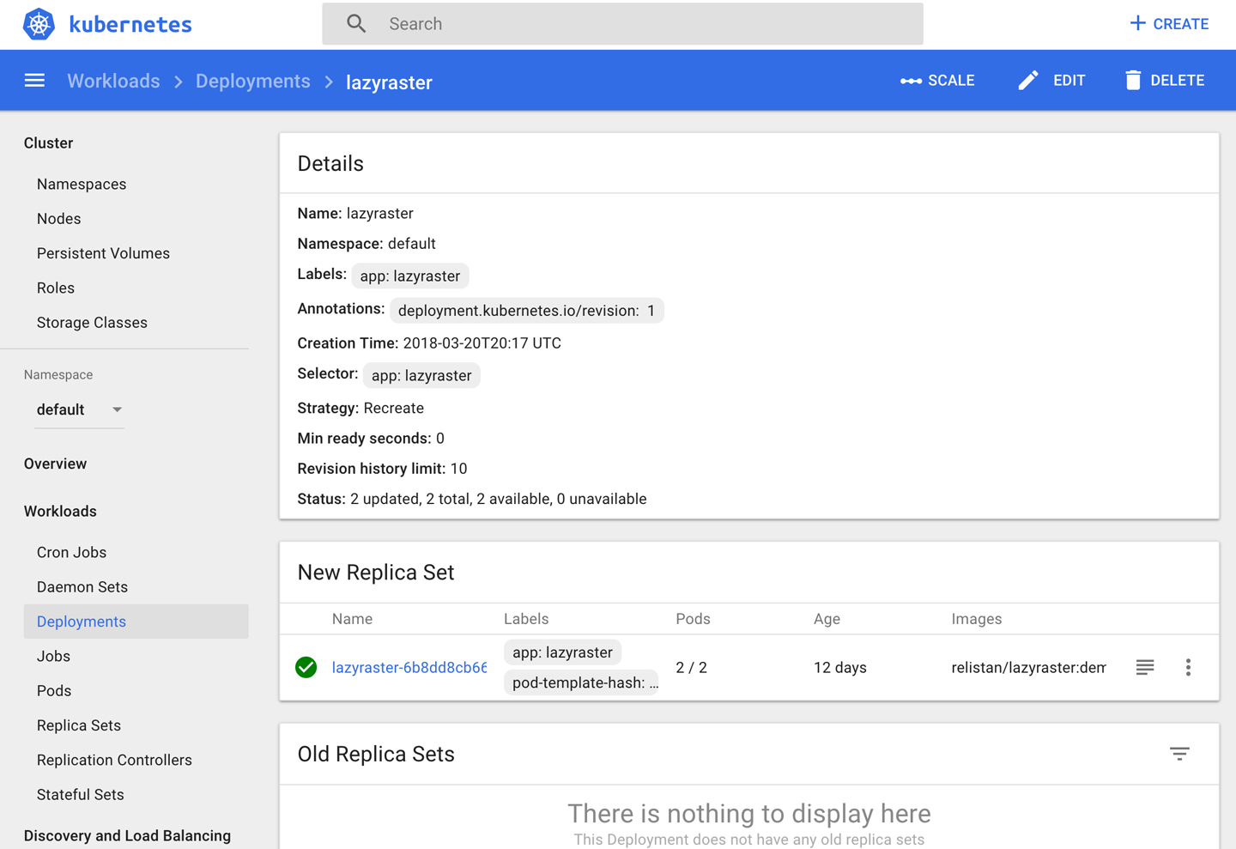
Task: Open the filter icon in Old Replica Sets
Action: [x=1179, y=754]
